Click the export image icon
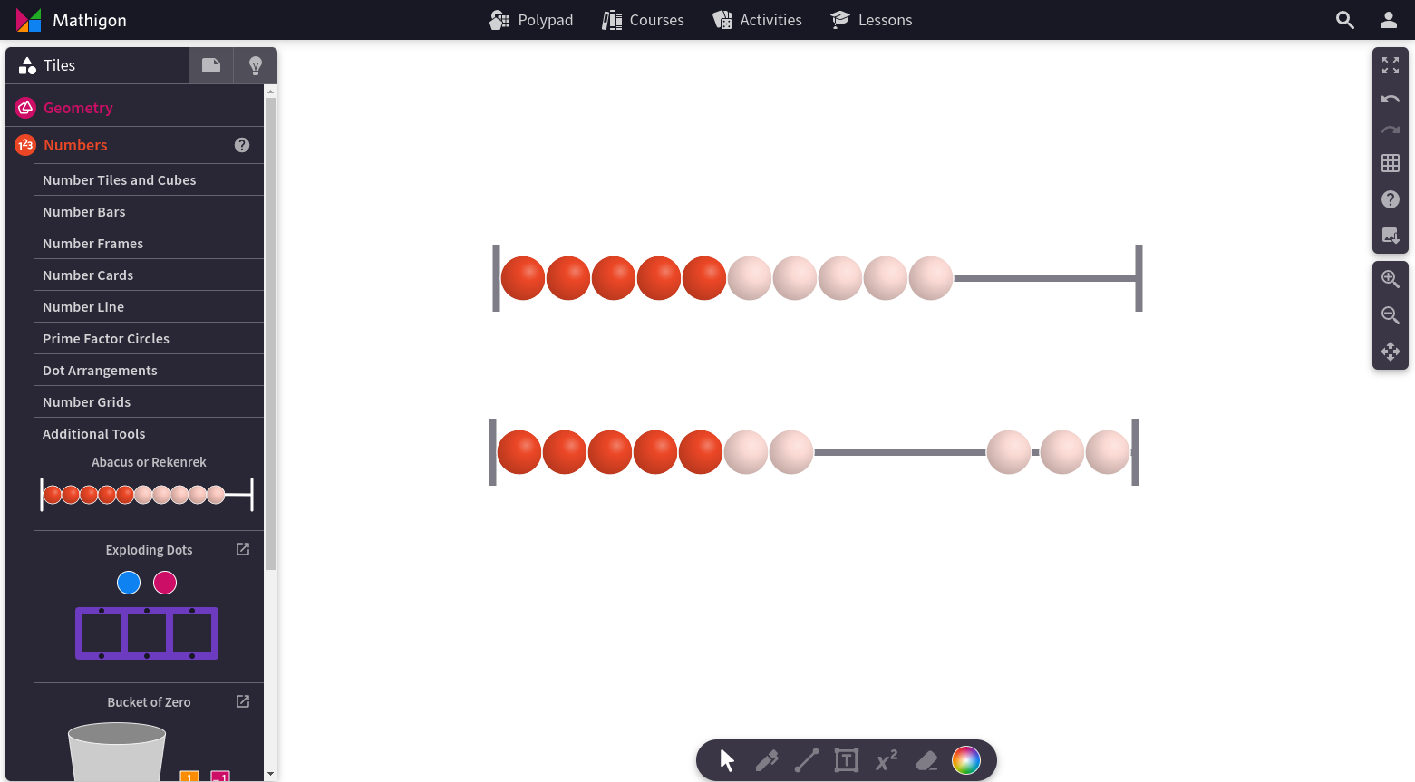Viewport: 1415px width, 782px height. point(1390,235)
